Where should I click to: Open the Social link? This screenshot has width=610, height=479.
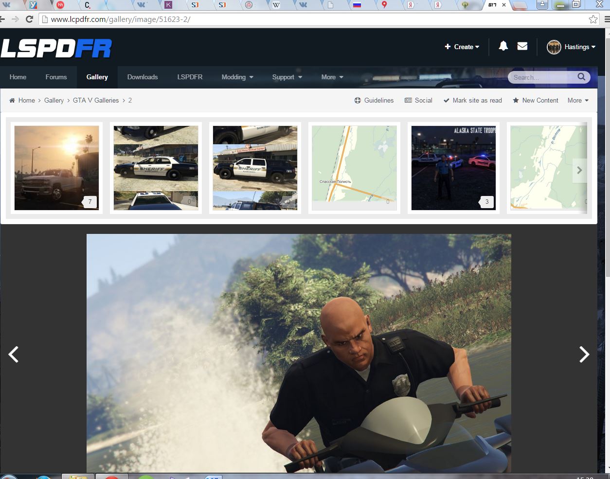[x=424, y=100]
